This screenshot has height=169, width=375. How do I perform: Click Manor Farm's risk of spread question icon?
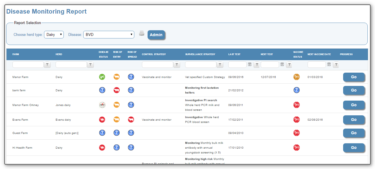point(131,77)
